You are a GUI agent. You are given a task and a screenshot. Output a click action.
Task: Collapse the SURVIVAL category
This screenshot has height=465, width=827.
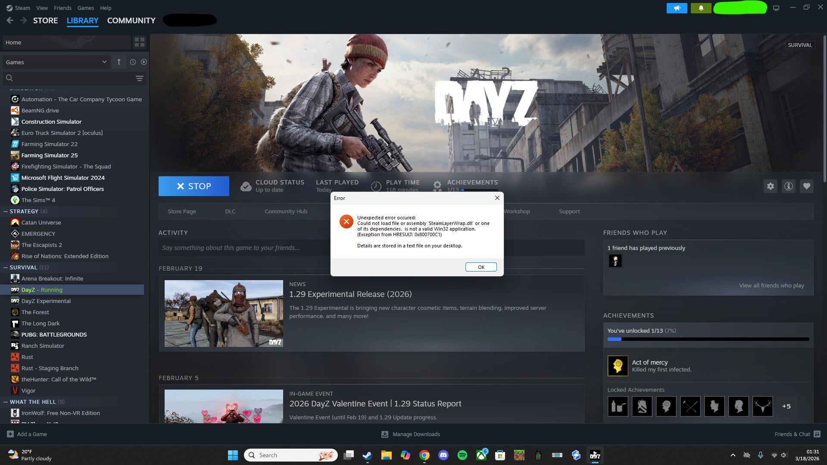tap(6, 267)
